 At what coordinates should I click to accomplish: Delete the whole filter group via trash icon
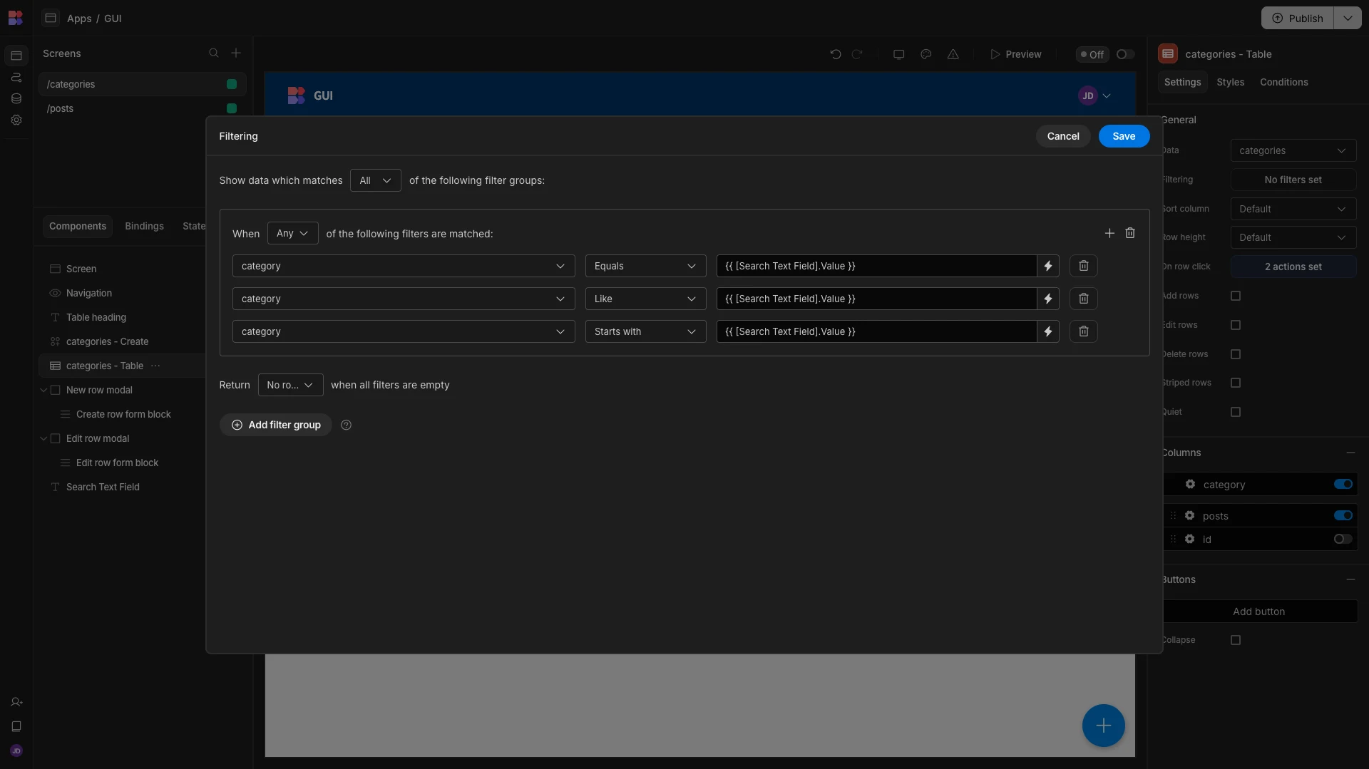pos(1130,233)
